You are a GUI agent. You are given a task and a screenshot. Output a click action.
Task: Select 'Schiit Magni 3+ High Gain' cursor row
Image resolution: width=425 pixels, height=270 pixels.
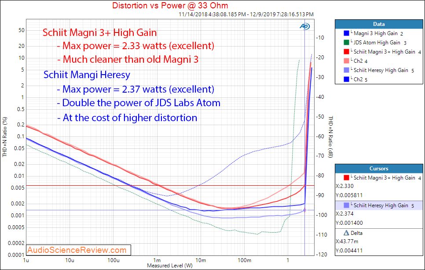379,178
